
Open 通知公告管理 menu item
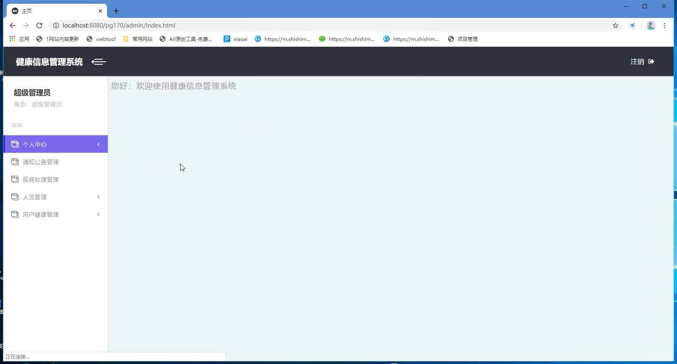[56, 162]
